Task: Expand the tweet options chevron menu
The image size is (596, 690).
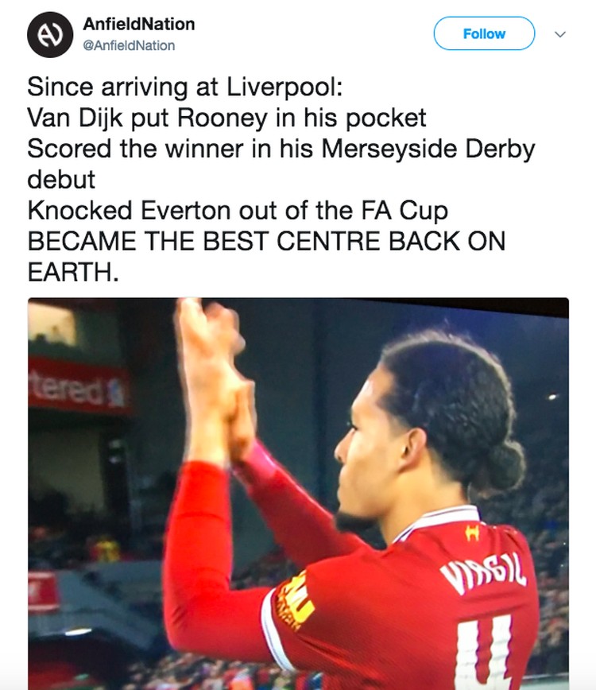Action: coord(560,34)
